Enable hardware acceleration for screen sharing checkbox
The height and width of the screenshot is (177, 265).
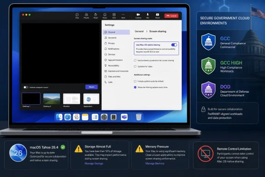(x=135, y=60)
